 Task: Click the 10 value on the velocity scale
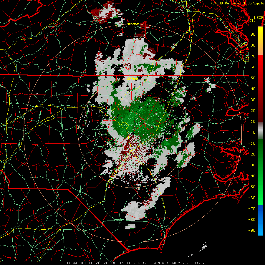click(253, 122)
